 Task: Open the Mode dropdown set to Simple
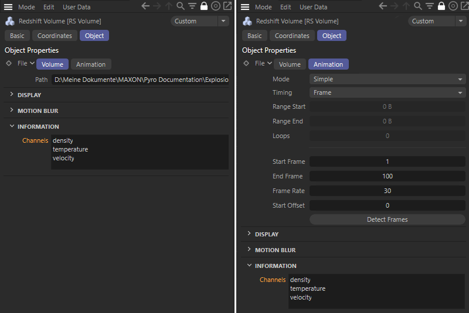[387, 79]
